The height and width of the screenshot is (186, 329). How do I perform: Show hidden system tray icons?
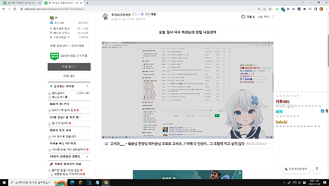pos(284,183)
